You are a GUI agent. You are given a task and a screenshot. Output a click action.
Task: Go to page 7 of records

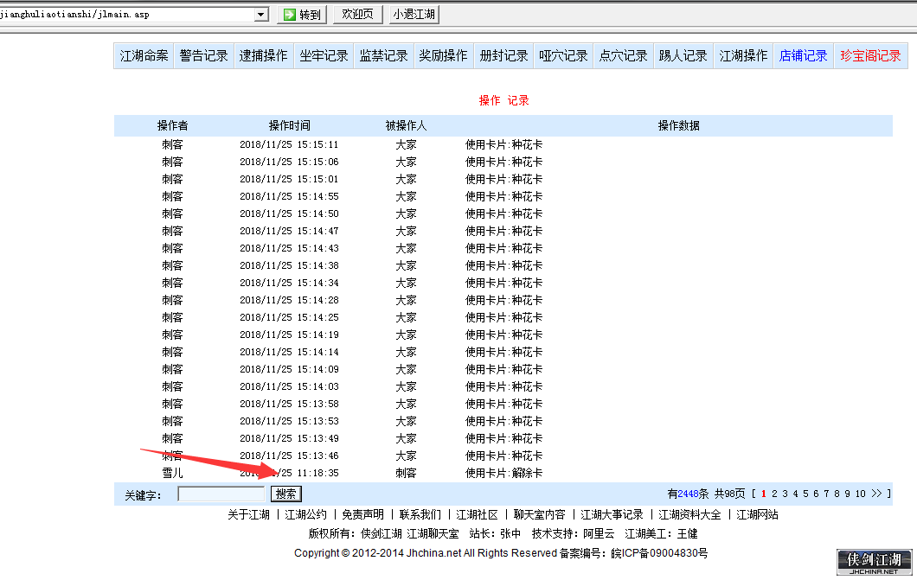tap(826, 494)
